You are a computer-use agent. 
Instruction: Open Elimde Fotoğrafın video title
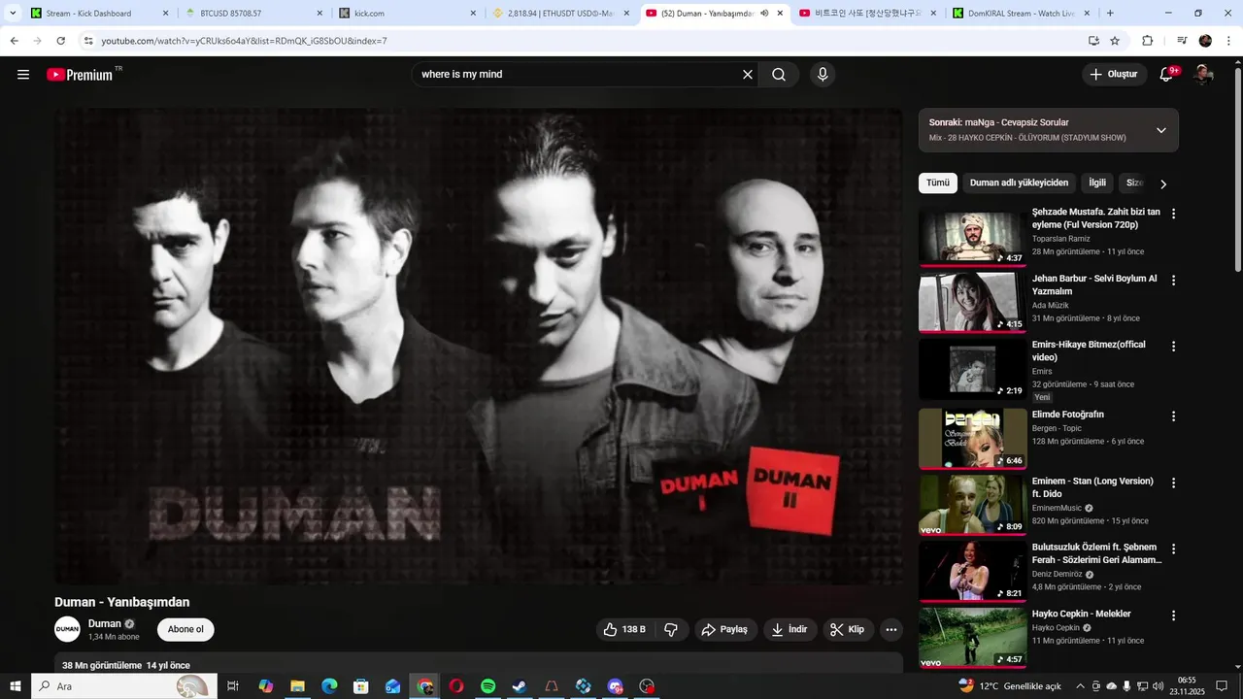pyautogui.click(x=1068, y=415)
